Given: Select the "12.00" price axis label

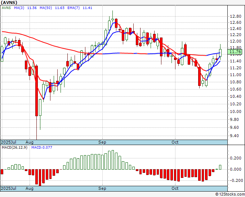Looking at the screenshot, I should click(236, 41).
